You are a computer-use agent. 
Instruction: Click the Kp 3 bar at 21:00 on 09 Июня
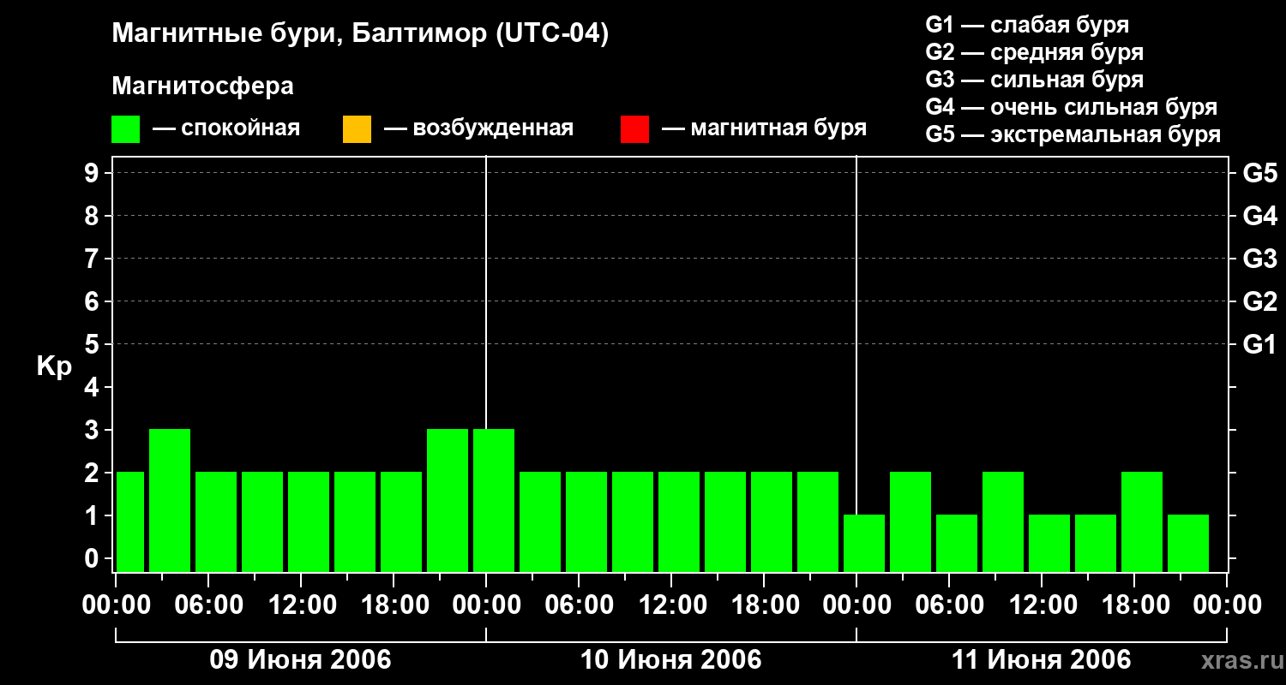click(x=448, y=500)
